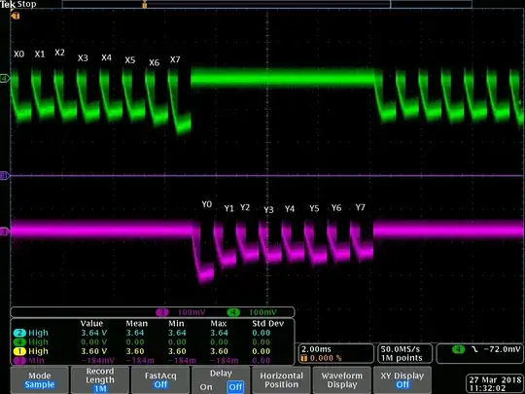Click the X4 waveform label
The image size is (525, 394).
pos(107,57)
